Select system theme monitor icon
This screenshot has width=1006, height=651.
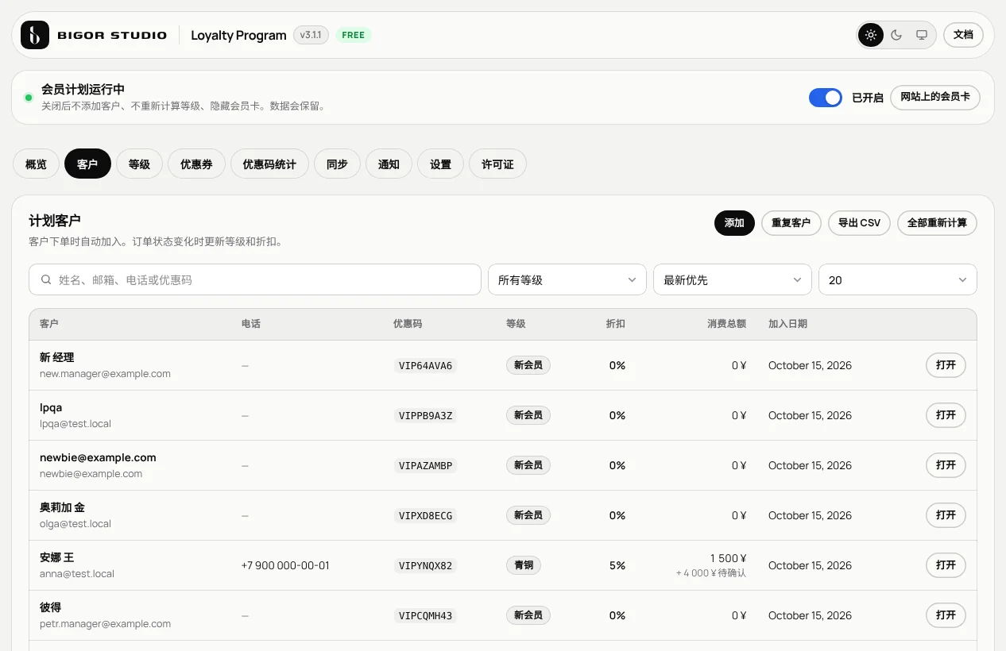[922, 35]
